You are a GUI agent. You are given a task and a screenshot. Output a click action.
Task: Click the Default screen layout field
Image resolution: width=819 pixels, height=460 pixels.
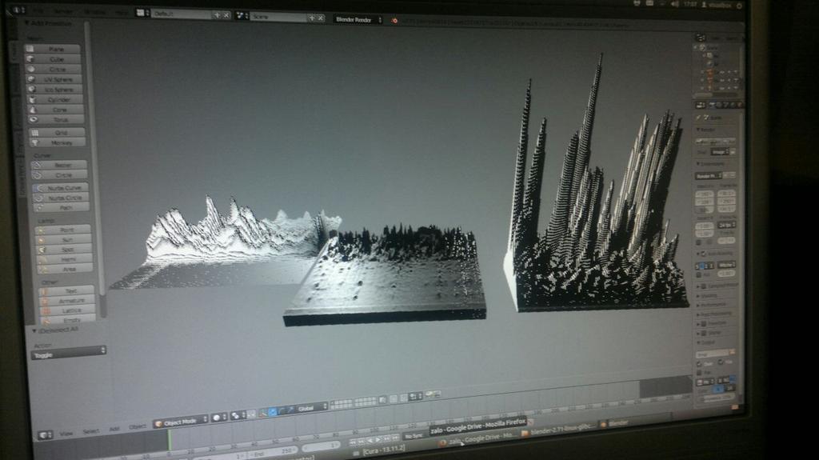point(182,14)
